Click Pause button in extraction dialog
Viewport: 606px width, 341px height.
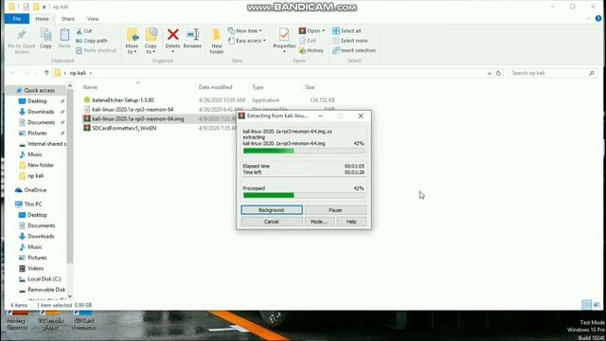[x=335, y=210]
